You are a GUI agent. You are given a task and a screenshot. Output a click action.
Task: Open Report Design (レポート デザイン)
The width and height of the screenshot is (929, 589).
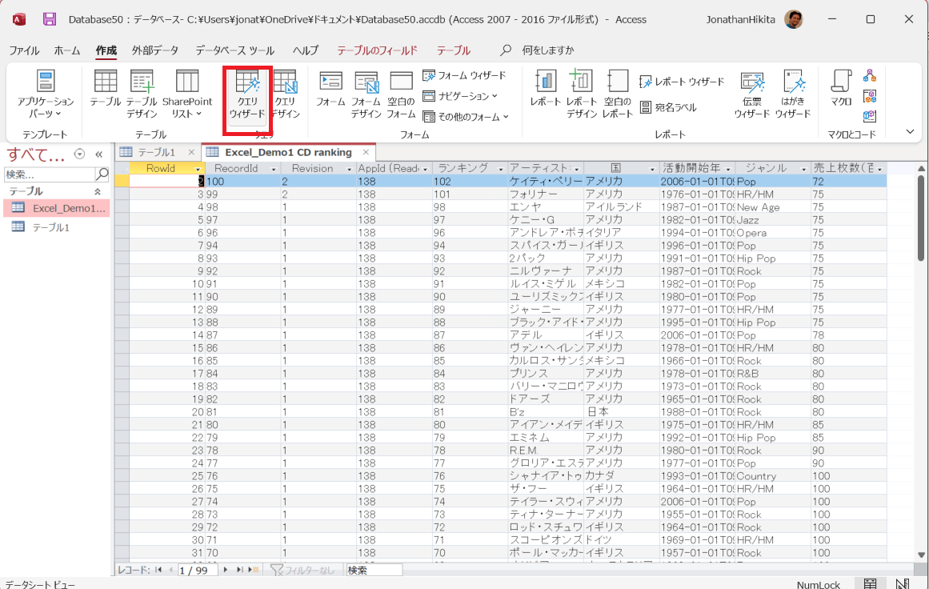581,94
